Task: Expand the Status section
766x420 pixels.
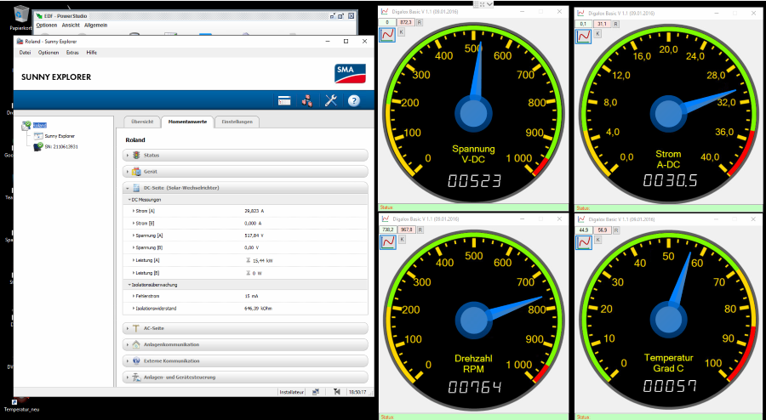Action: point(128,155)
